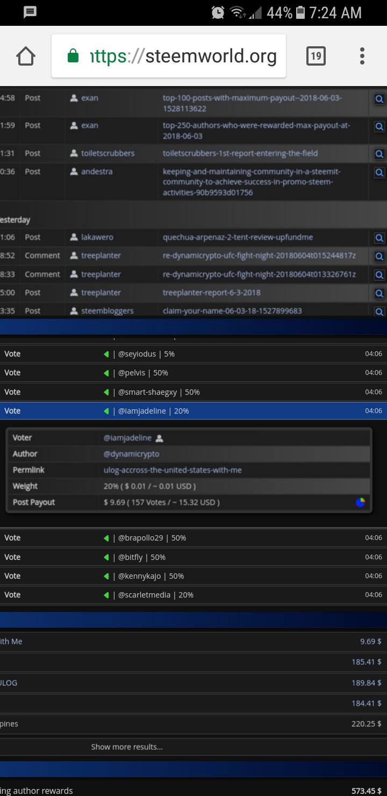Click the $ 9.69 (157 Votes) payout text
387x796 pixels.
(161, 502)
